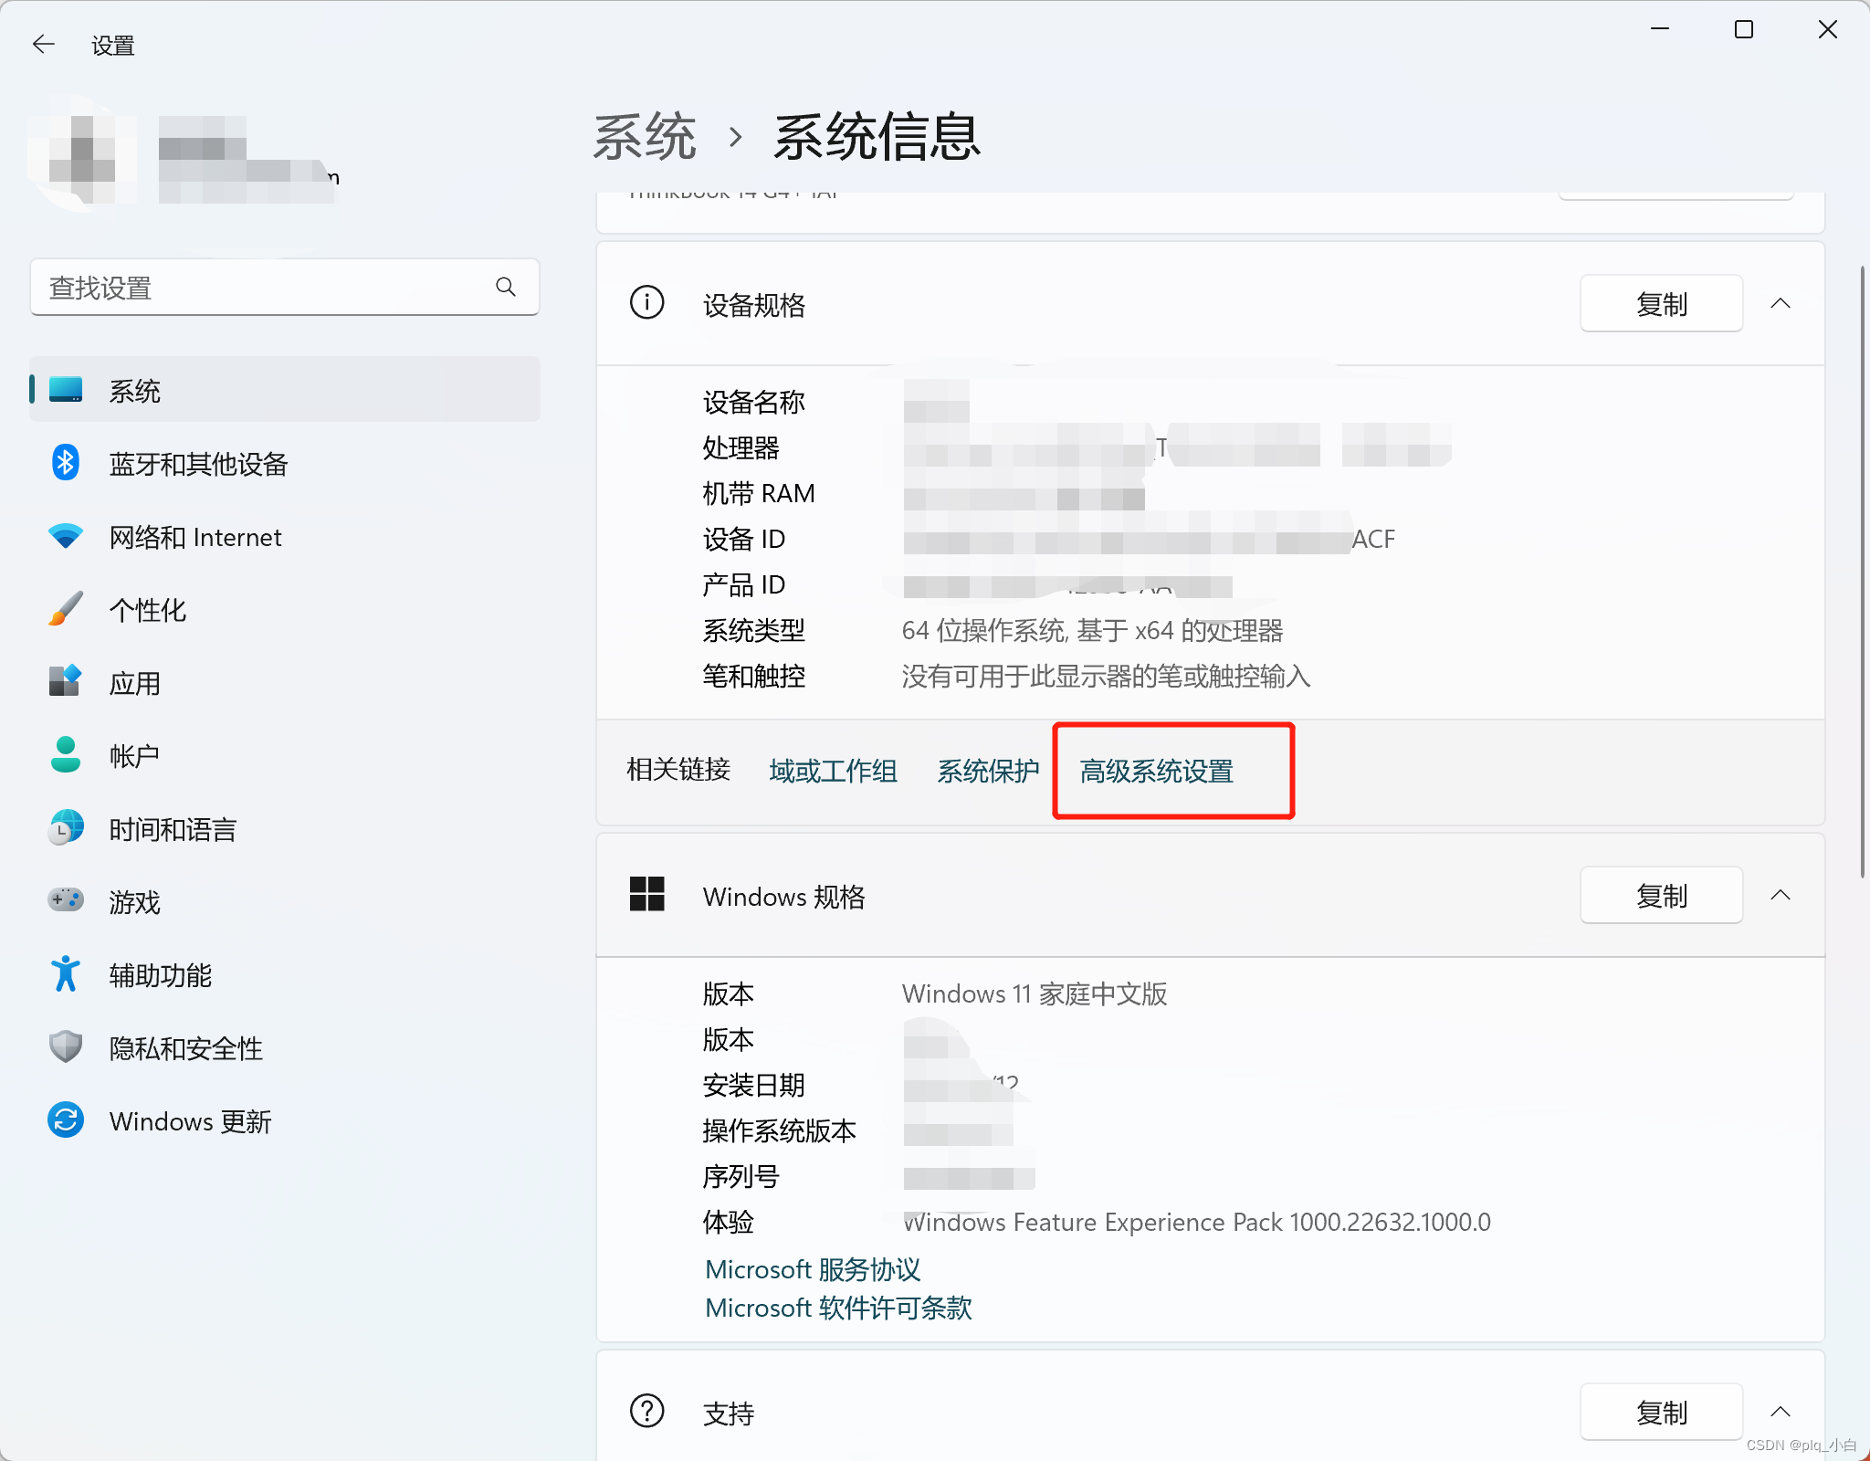1870x1461 pixels.
Task: Open the 域或工作组 link
Action: click(833, 771)
